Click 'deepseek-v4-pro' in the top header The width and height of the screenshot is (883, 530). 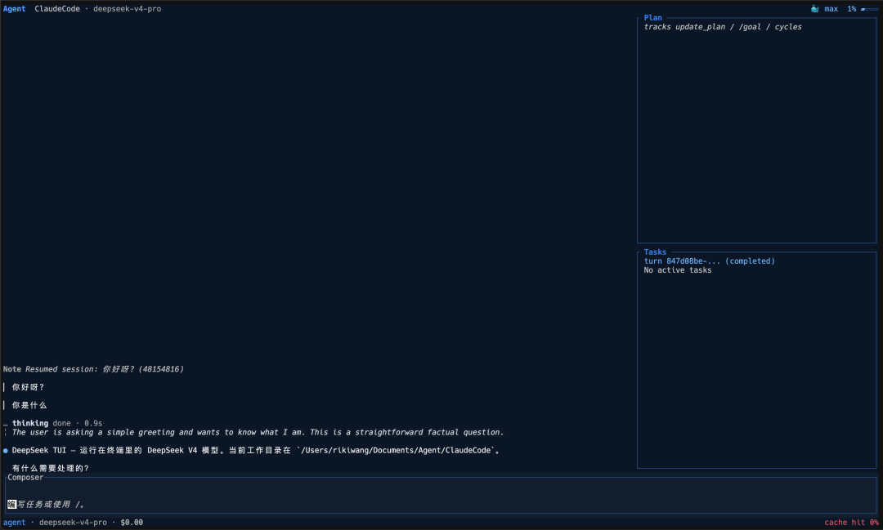click(x=127, y=8)
